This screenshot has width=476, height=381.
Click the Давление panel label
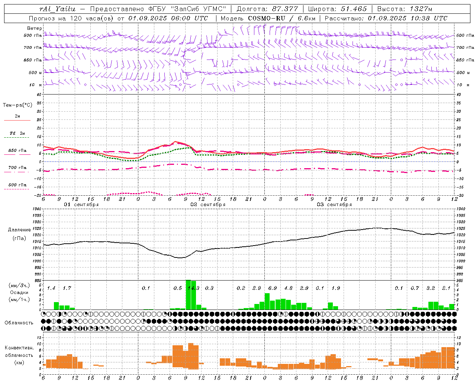pyautogui.click(x=19, y=230)
